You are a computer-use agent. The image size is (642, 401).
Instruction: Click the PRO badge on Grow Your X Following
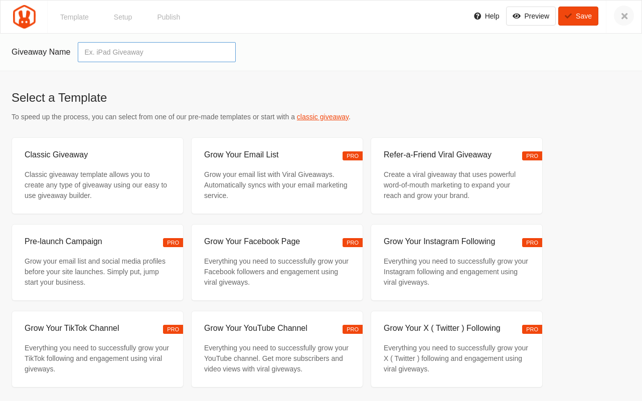click(x=532, y=329)
